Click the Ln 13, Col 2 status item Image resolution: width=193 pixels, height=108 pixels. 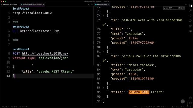click(136, 107)
